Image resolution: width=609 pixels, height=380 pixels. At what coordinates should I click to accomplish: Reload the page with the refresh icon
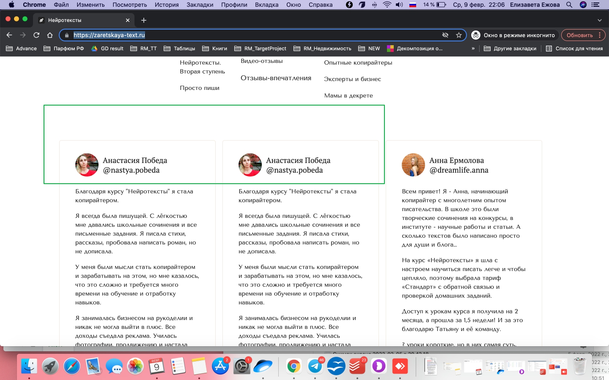[36, 35]
